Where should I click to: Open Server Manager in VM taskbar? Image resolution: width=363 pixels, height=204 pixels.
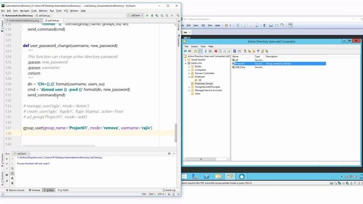[x=195, y=176]
